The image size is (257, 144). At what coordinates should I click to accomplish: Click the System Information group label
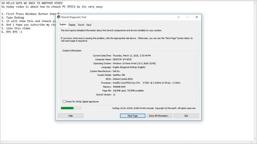coord(72,51)
